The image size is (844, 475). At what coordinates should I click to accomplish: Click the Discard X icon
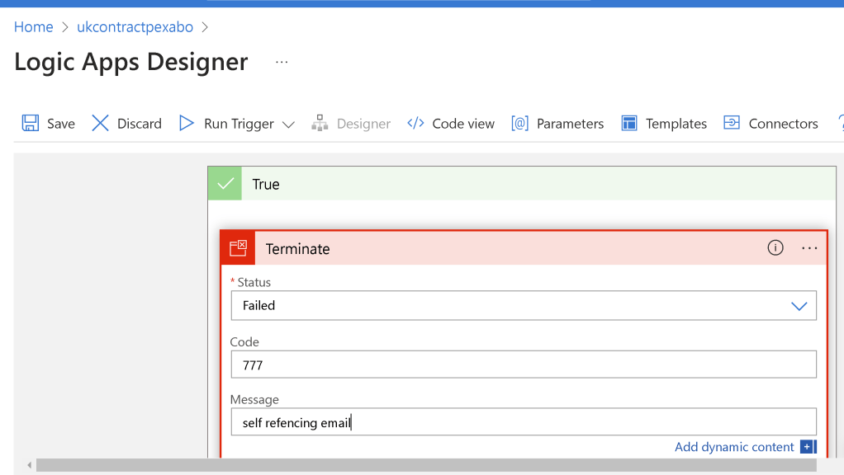[x=100, y=123]
